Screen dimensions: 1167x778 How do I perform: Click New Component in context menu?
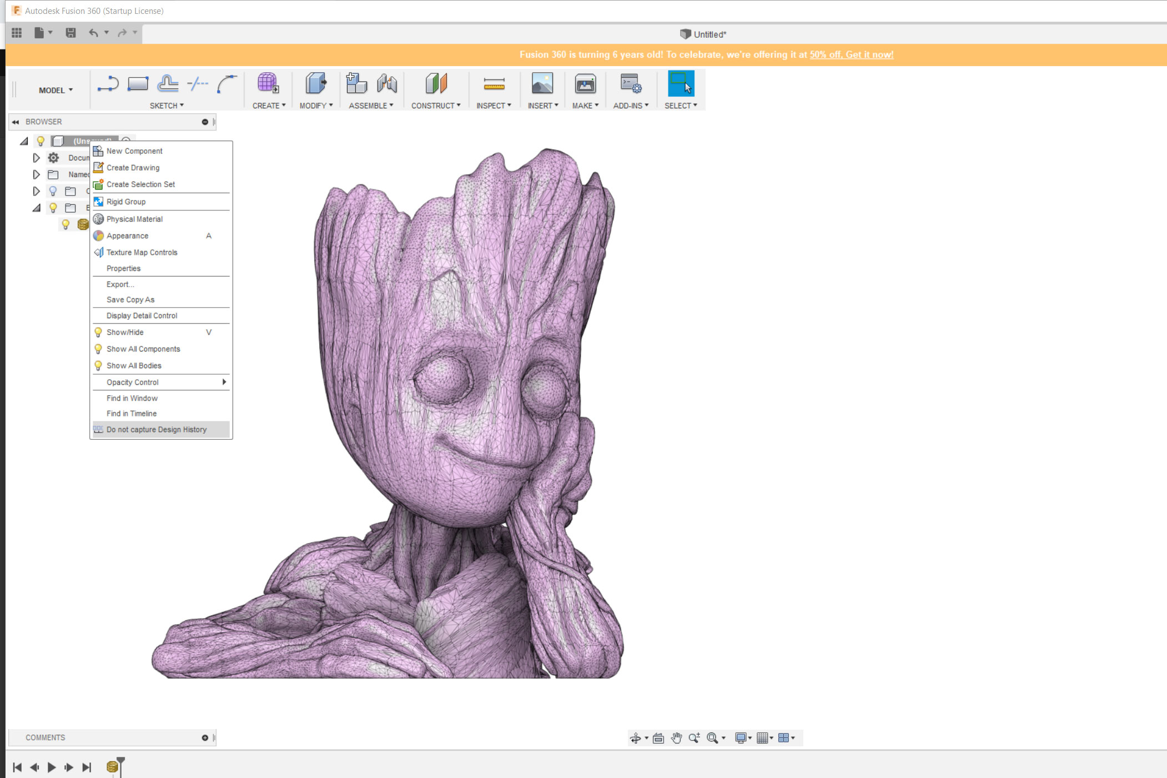tap(134, 150)
